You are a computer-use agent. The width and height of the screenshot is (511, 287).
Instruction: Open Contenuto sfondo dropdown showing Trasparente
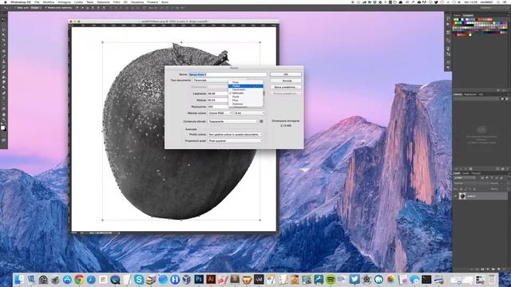232,121
